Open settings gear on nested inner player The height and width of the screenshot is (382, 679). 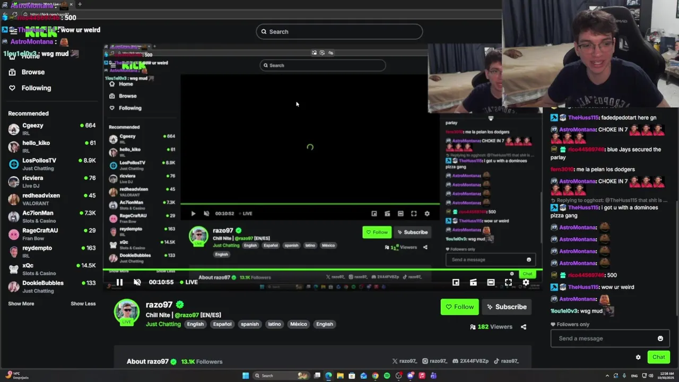[427, 214]
